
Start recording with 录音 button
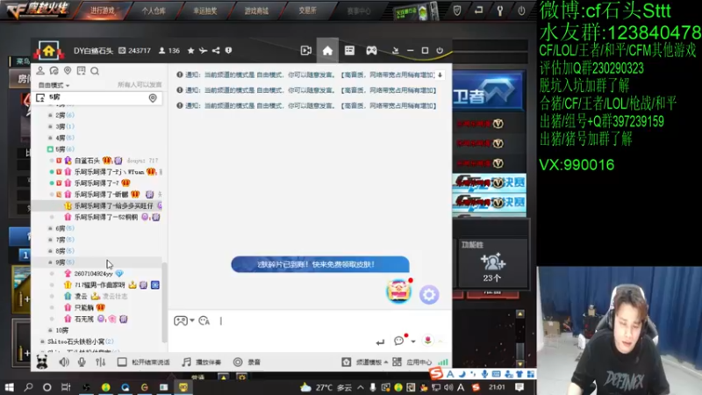pyautogui.click(x=247, y=362)
